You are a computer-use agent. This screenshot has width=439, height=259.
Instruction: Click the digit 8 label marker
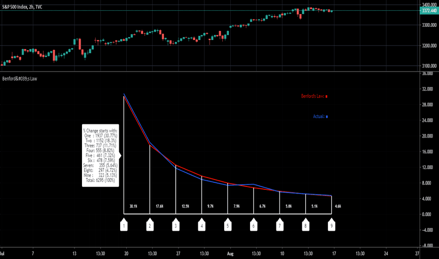(x=305, y=225)
